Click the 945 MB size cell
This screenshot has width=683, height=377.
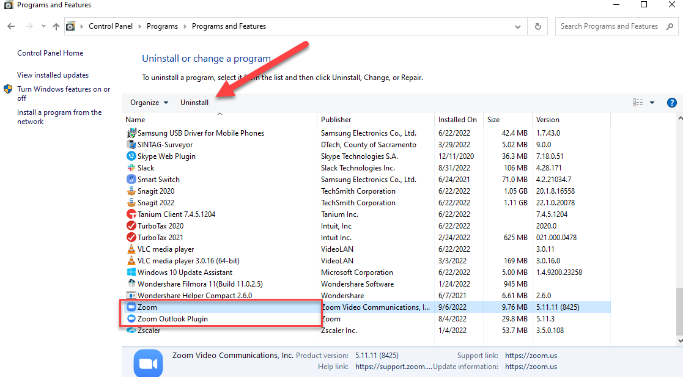tap(515, 284)
